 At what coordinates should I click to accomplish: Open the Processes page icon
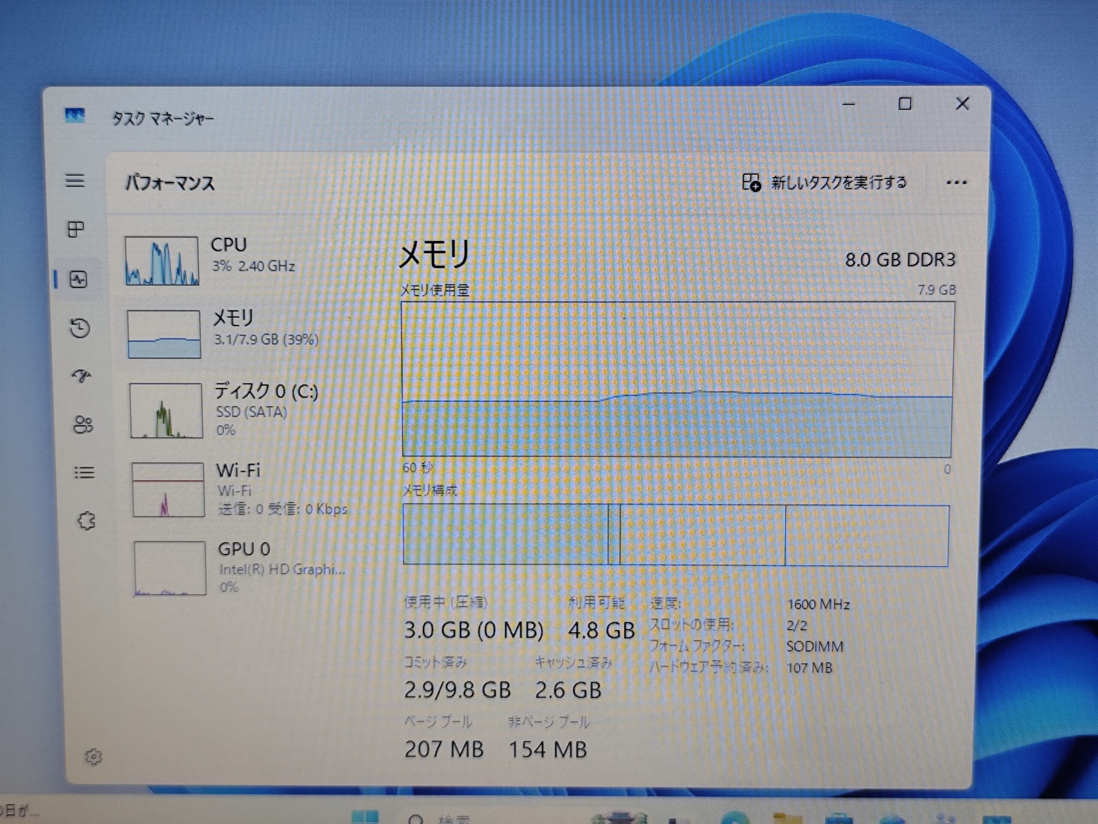(x=75, y=230)
